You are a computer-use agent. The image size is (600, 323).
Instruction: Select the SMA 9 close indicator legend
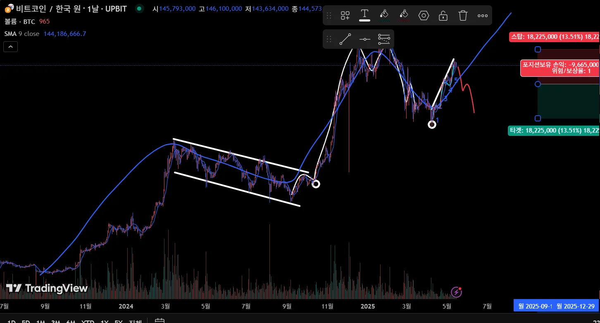pos(22,34)
